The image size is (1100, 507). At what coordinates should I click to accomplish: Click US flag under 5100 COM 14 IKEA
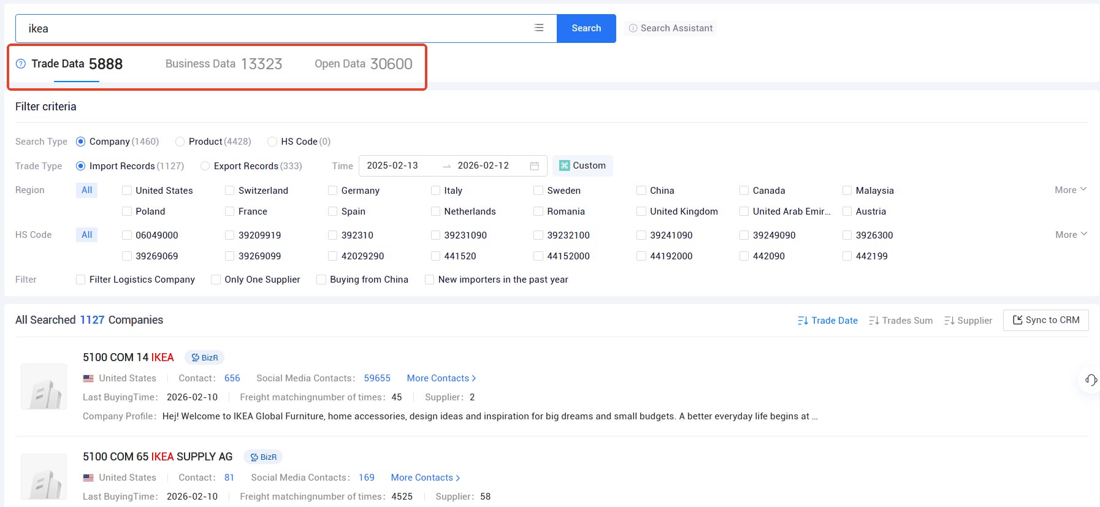(x=88, y=378)
